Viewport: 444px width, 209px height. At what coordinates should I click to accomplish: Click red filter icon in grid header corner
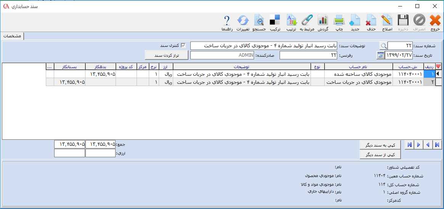[x=438, y=66]
